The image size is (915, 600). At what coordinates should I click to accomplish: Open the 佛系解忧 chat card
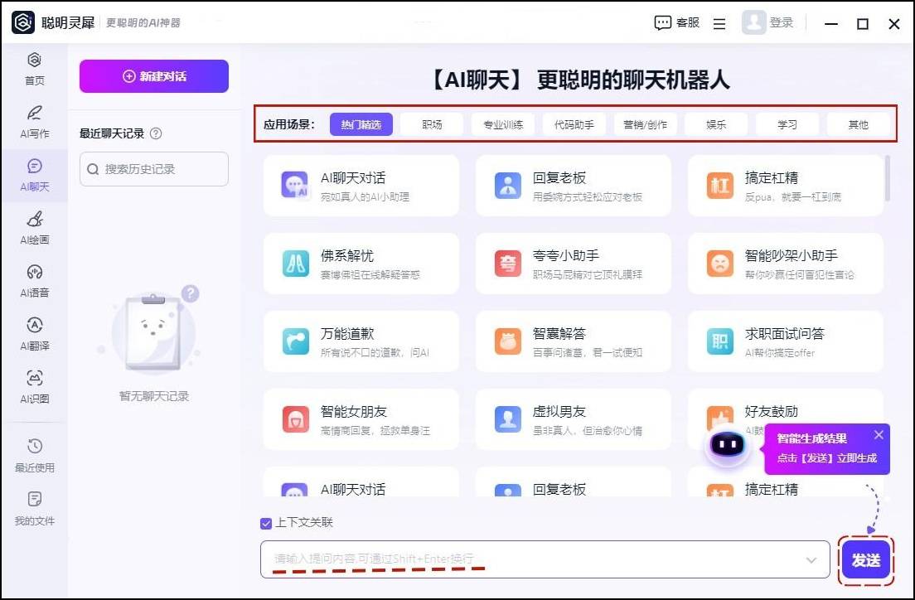[x=361, y=264]
